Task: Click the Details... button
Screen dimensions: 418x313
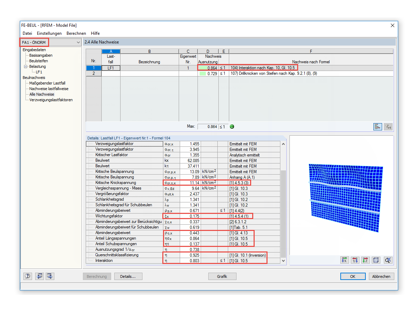Action: 128,276
